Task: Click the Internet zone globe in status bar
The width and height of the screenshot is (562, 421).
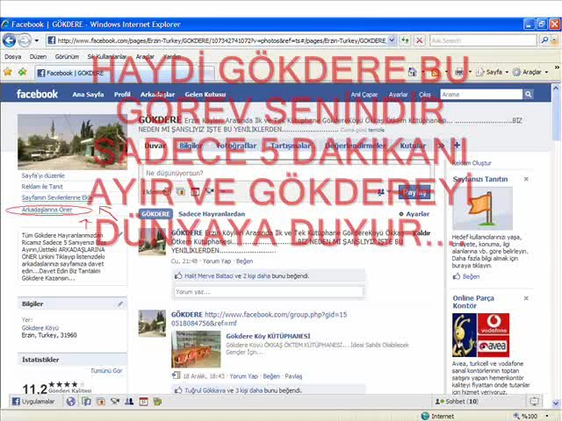Action: pos(425,416)
